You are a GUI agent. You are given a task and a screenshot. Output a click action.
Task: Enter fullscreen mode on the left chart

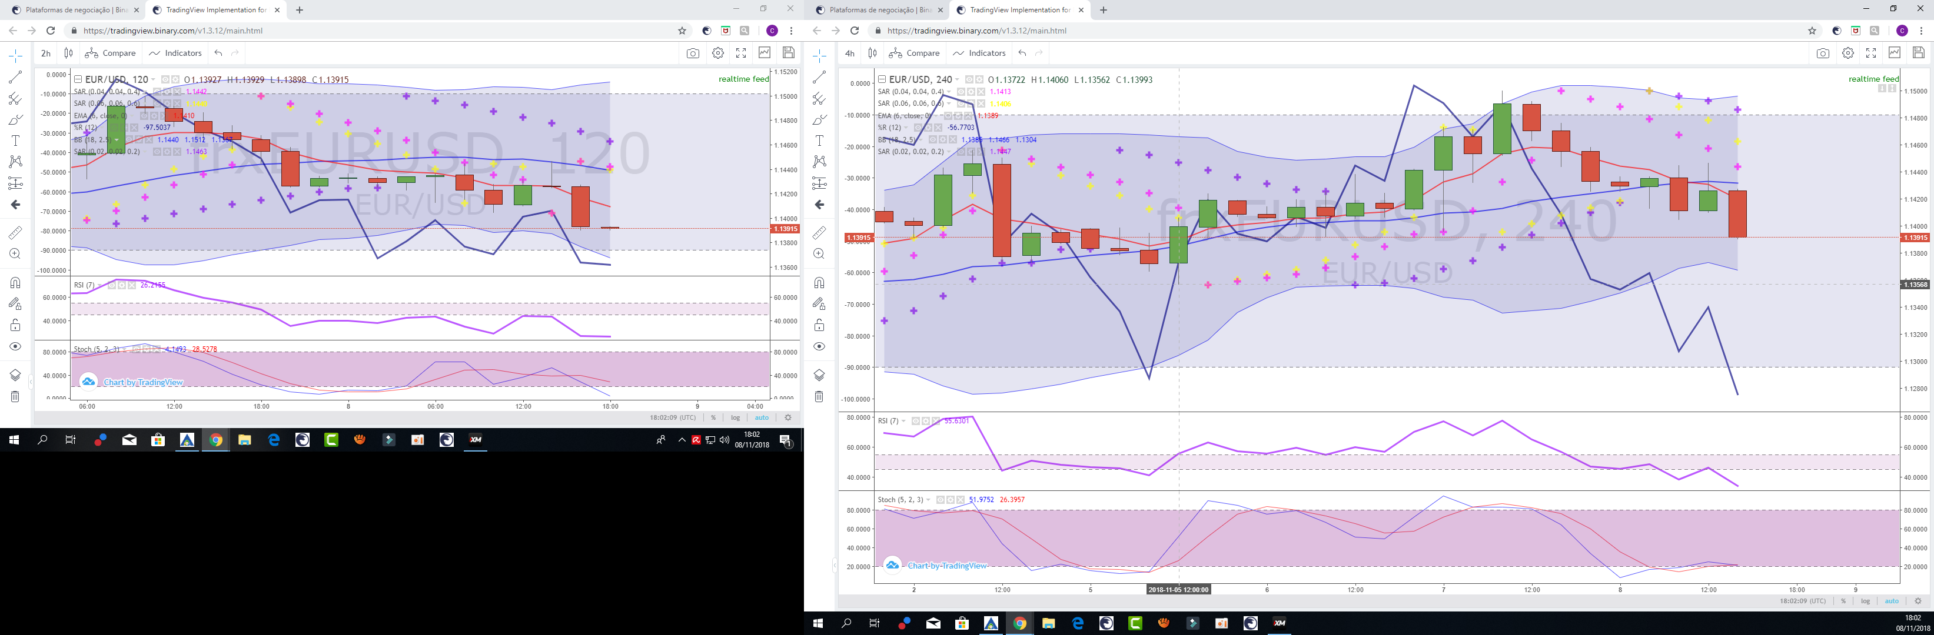coord(741,54)
